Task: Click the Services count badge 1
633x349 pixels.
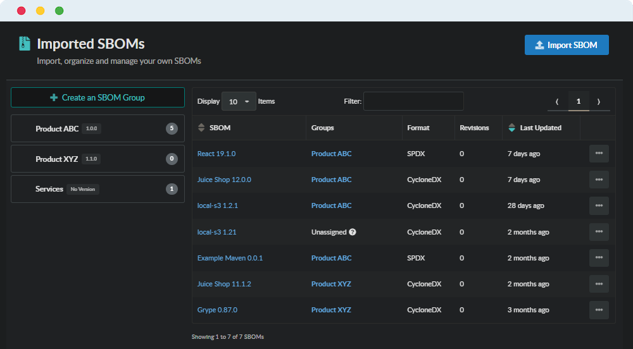Action: [172, 189]
